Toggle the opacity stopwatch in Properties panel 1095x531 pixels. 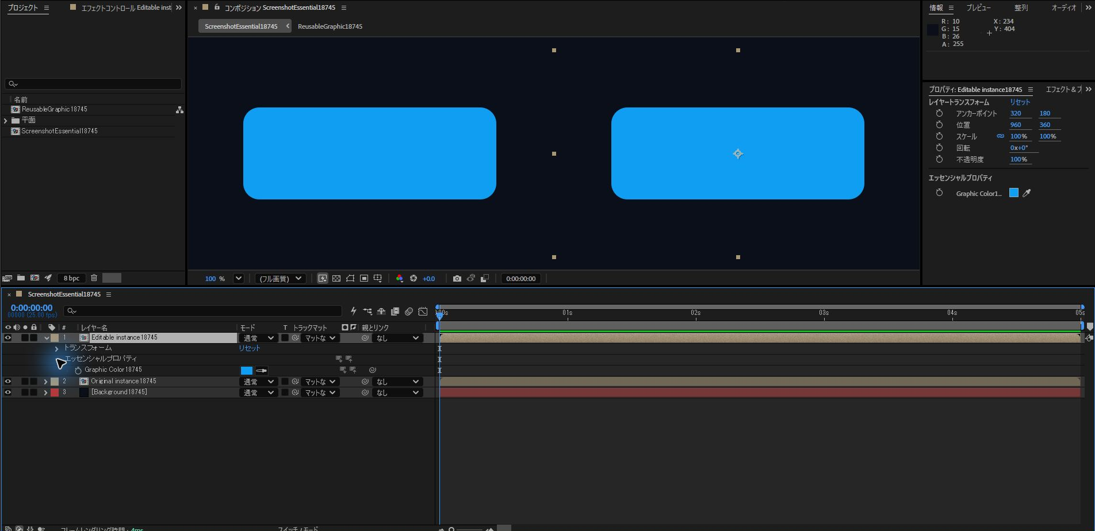click(939, 159)
